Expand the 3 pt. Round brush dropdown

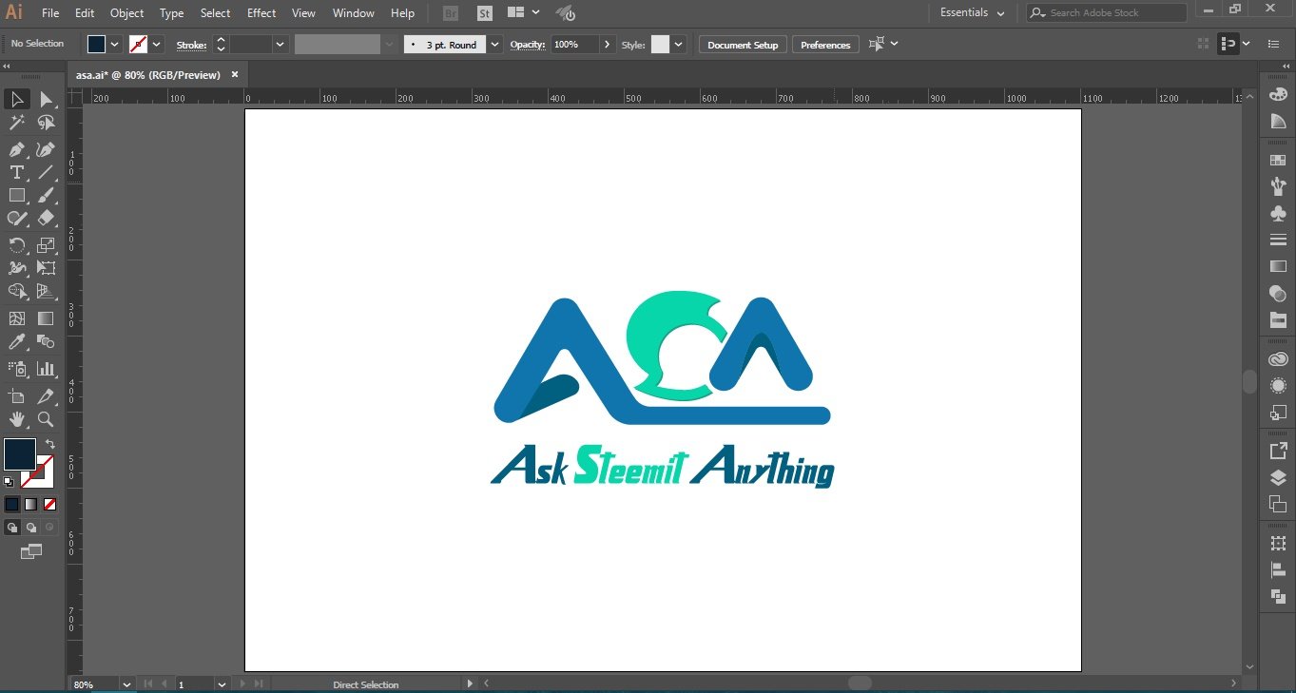click(x=494, y=45)
